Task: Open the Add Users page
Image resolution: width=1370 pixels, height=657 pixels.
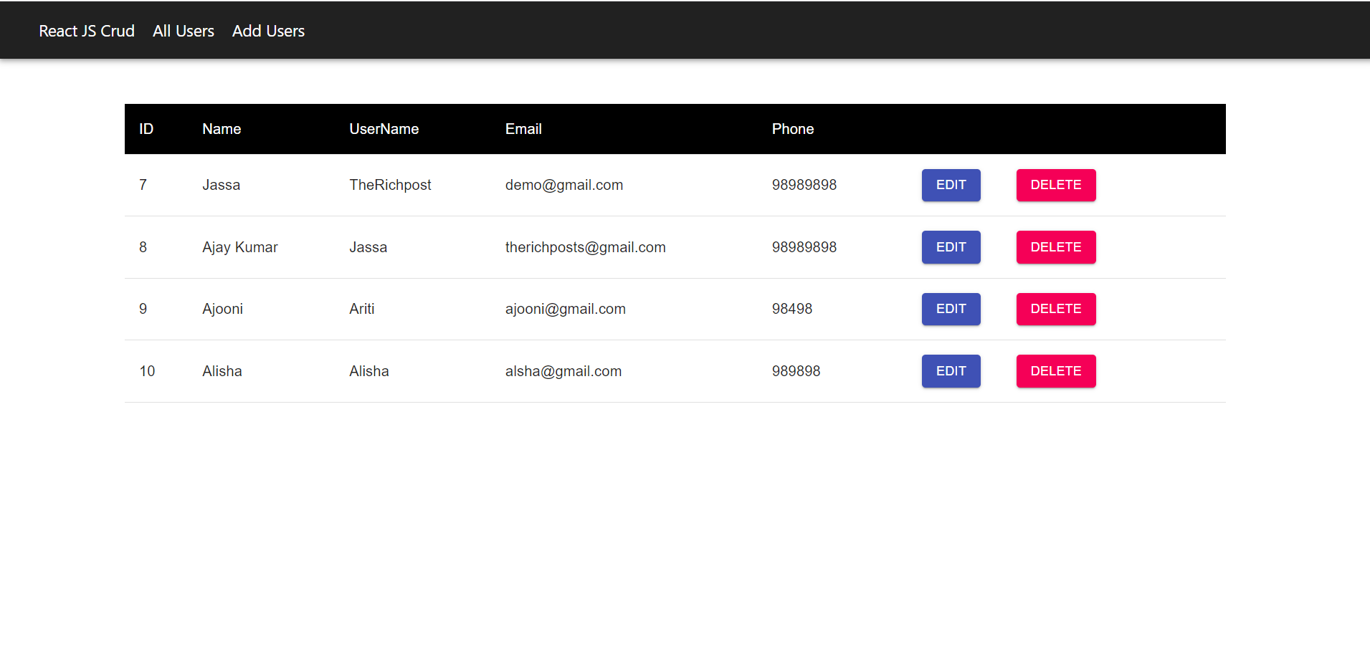Action: (267, 31)
